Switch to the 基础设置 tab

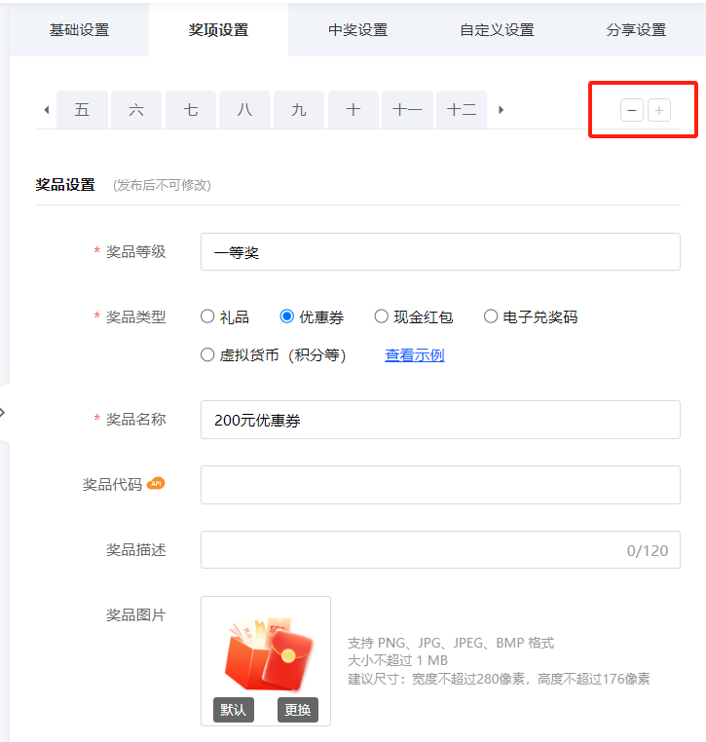coord(79,30)
